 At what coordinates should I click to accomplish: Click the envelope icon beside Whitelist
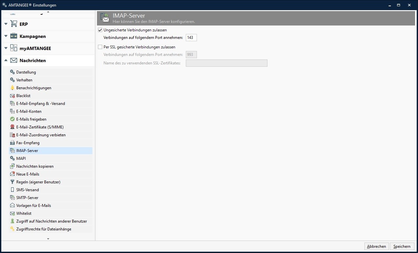point(12,213)
